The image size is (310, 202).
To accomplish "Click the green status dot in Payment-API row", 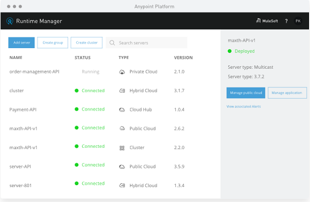I will 77,109.
